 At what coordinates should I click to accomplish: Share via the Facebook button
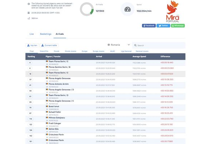coord(149,26)
